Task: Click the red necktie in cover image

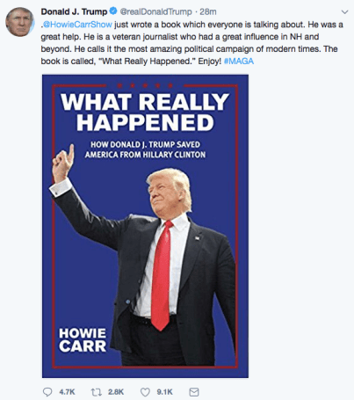Action: click(162, 275)
